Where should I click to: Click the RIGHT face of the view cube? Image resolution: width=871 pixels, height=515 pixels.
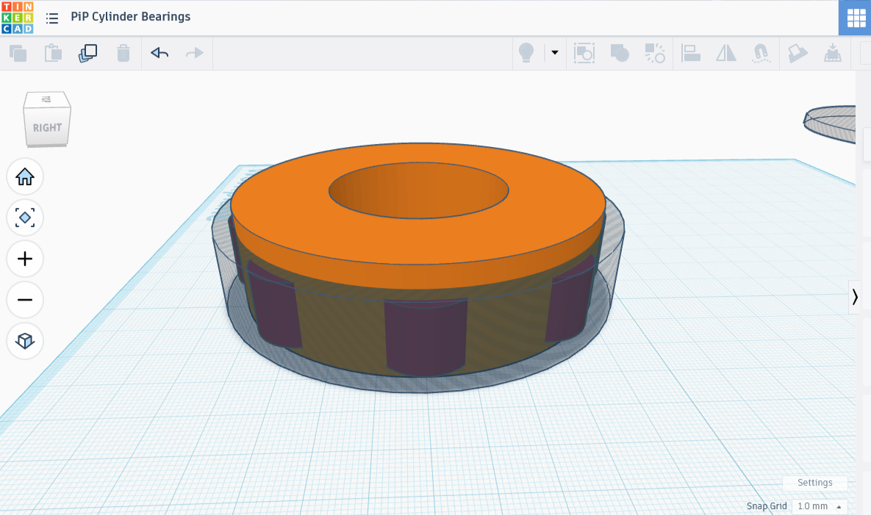[x=47, y=128]
